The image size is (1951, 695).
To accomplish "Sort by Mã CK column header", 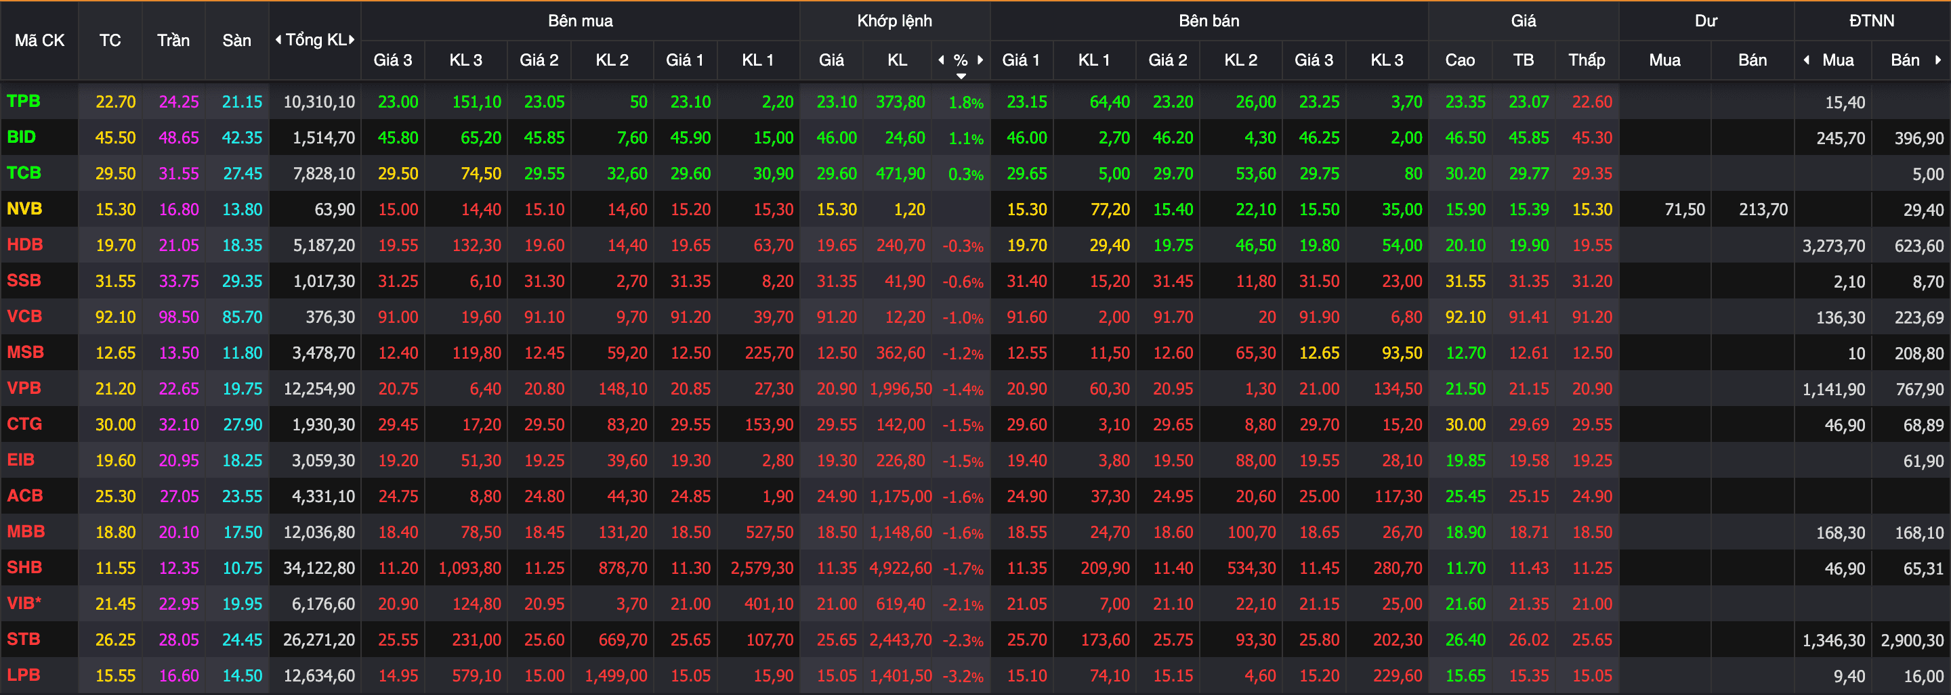I will [39, 40].
